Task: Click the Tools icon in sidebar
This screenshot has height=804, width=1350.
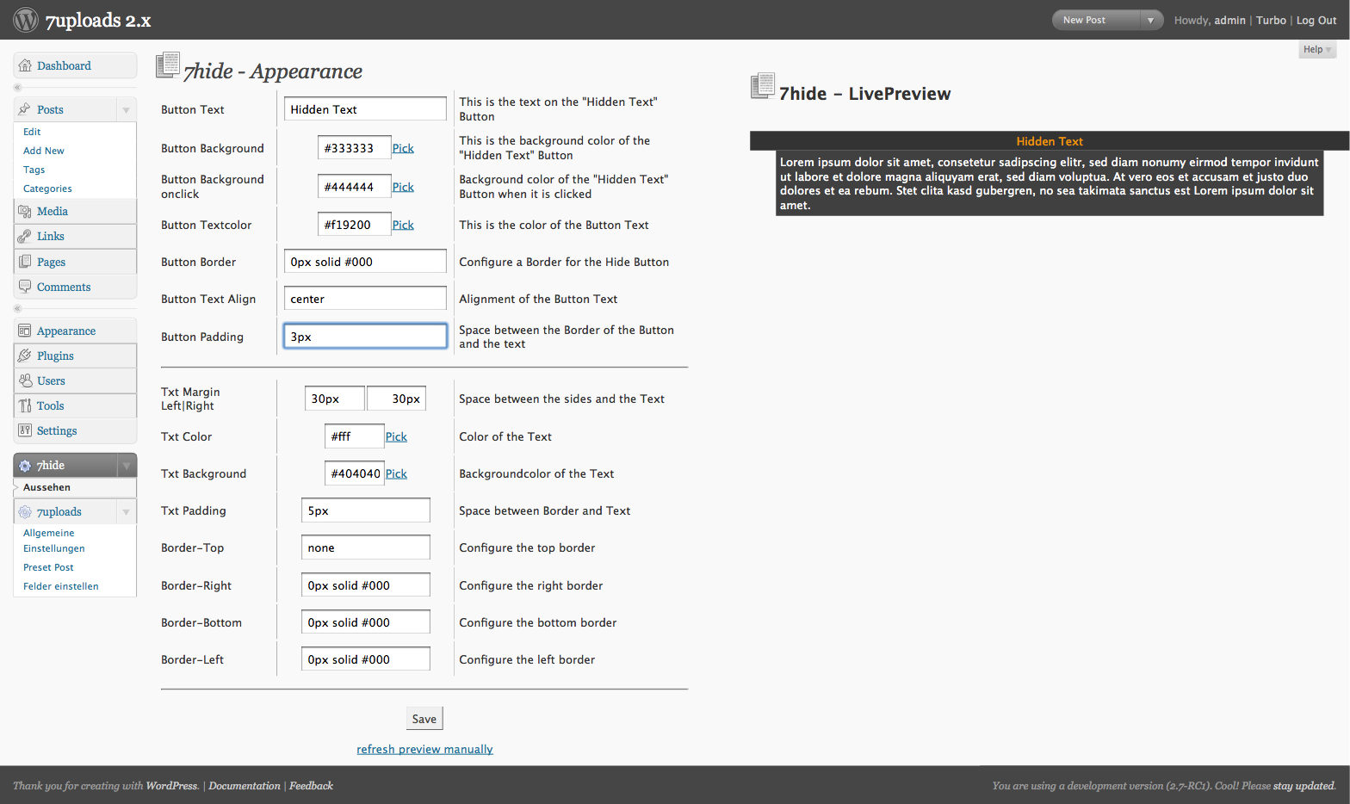Action: click(25, 405)
